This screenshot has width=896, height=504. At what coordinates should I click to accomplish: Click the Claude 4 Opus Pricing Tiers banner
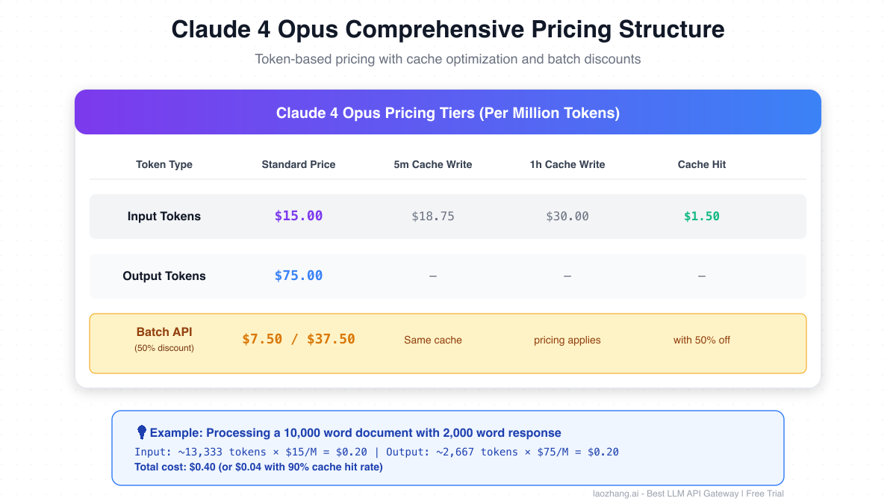pyautogui.click(x=448, y=113)
